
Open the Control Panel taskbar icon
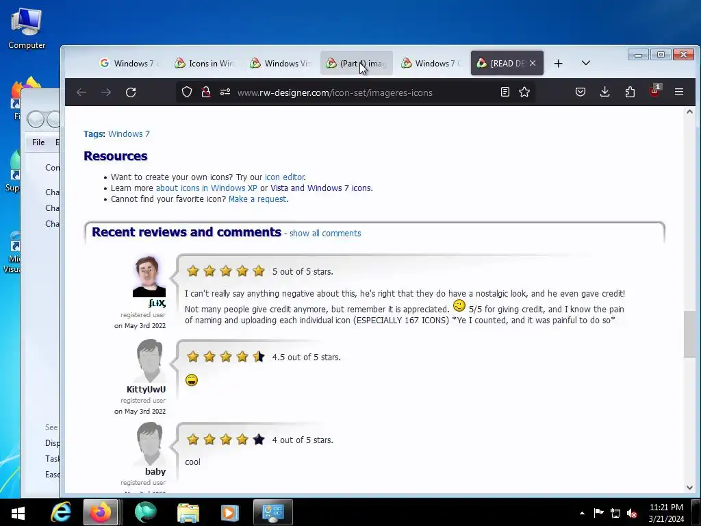pyautogui.click(x=273, y=512)
